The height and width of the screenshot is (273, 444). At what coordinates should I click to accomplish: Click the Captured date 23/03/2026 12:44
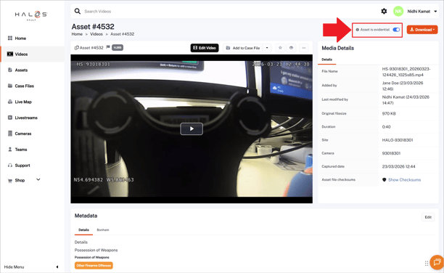398,166
